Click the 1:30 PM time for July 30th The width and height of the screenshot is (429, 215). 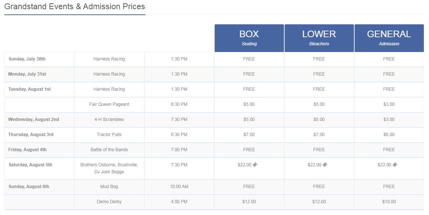point(179,59)
